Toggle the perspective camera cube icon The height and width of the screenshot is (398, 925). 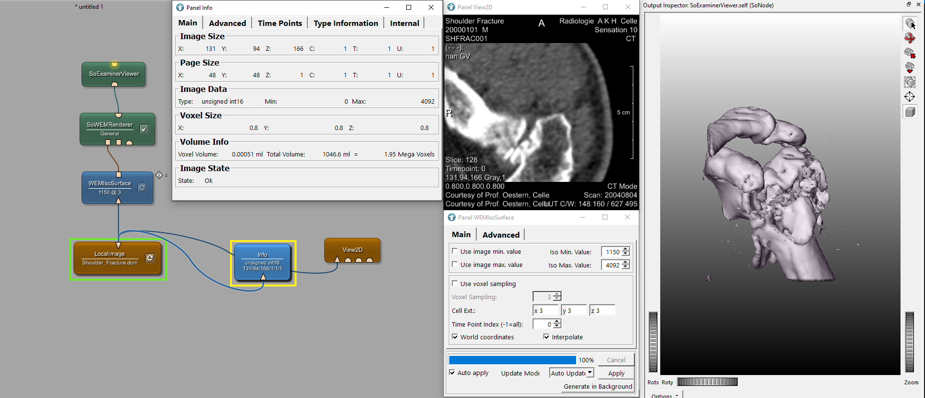click(x=910, y=112)
